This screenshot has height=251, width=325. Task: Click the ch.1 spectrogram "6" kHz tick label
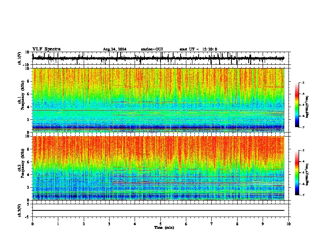[x=28, y=94]
